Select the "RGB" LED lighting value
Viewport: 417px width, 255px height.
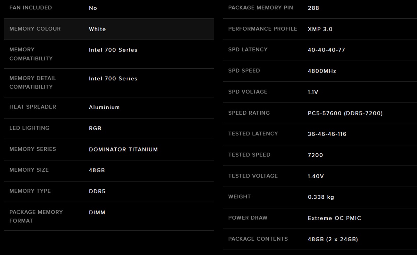95,128
